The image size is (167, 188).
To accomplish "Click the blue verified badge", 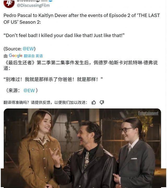I will coord(51,1).
